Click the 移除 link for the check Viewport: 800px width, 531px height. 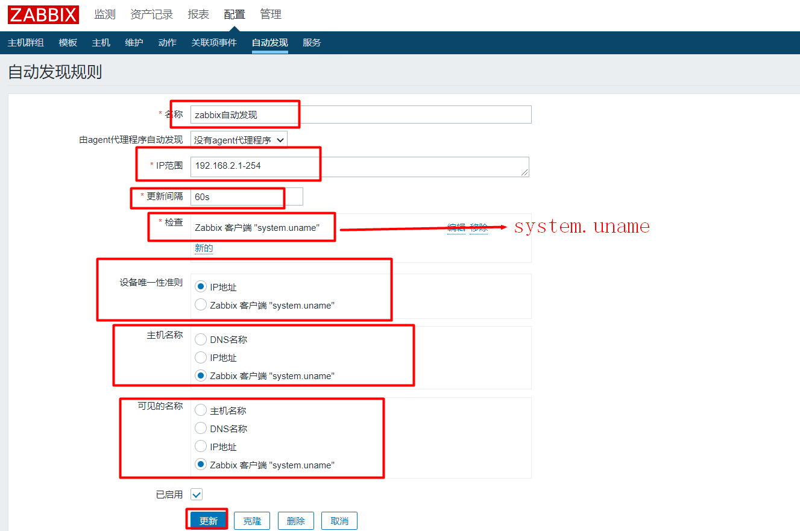(x=479, y=227)
